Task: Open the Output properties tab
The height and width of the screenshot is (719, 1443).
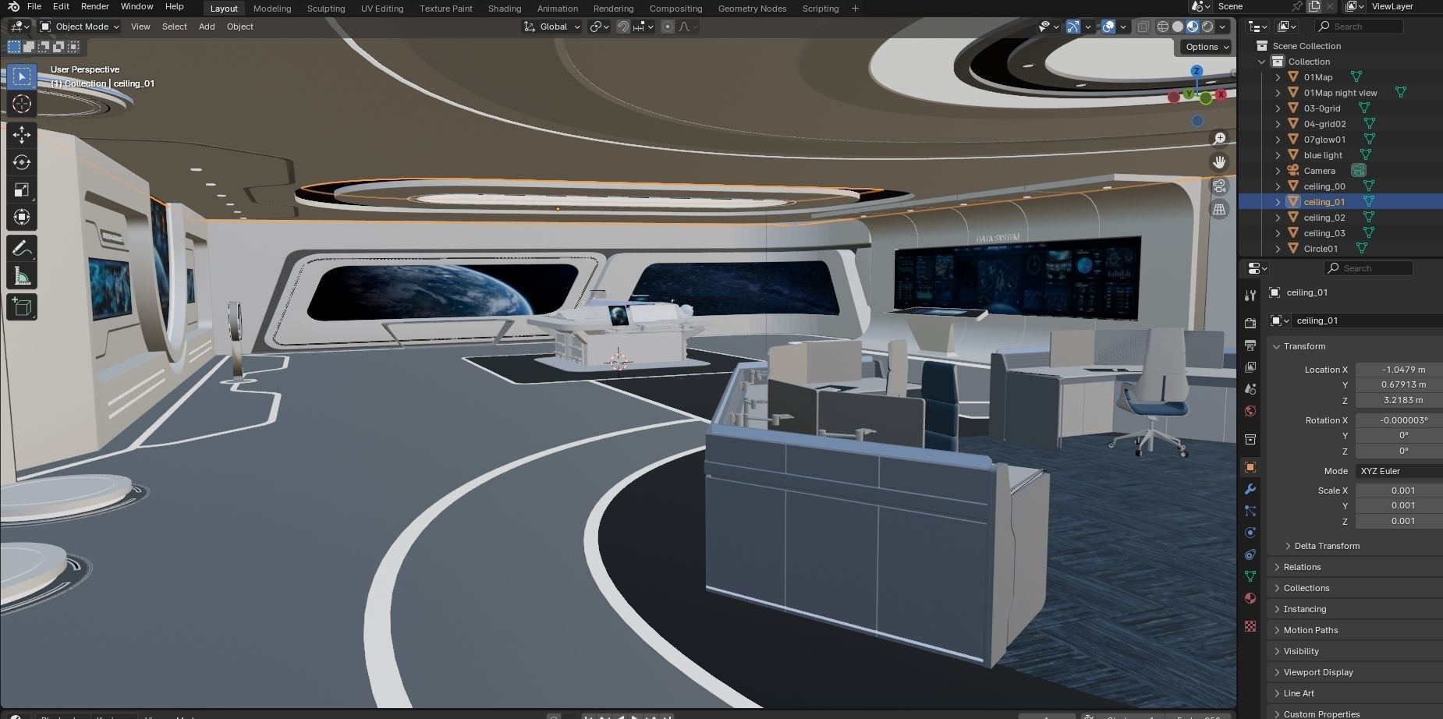Action: click(1250, 345)
